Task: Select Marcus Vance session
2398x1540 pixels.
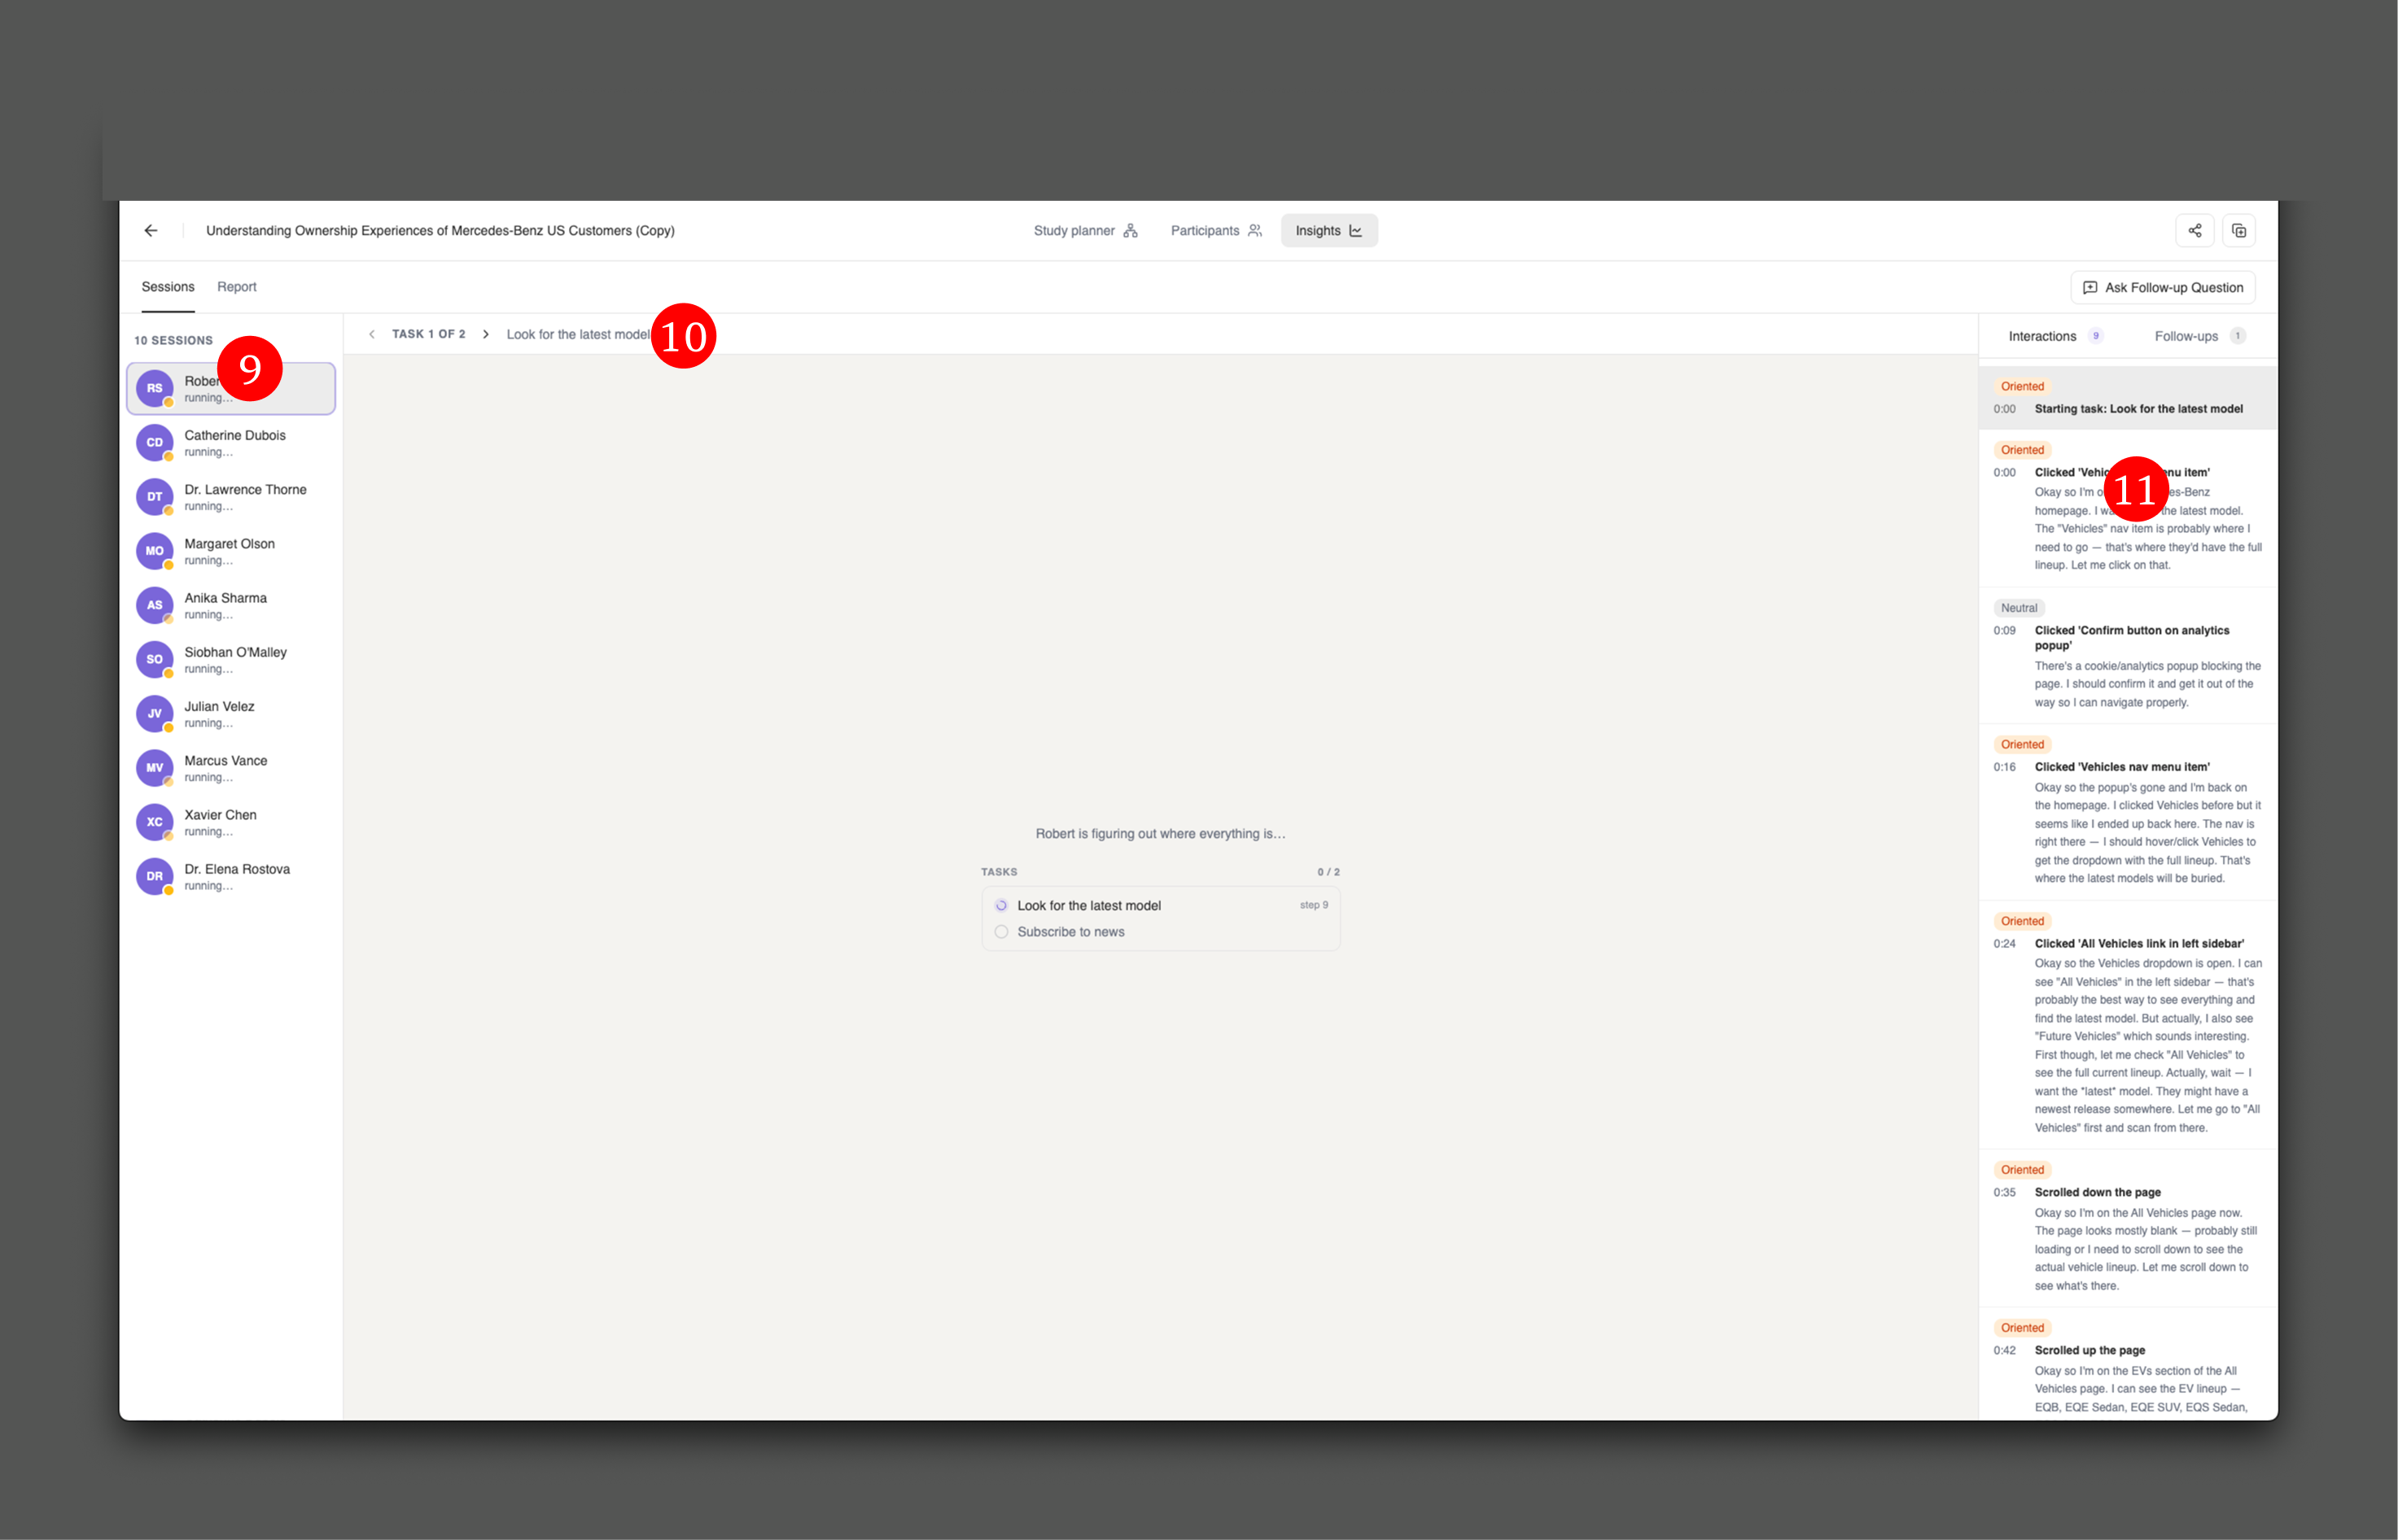Action: [231, 767]
